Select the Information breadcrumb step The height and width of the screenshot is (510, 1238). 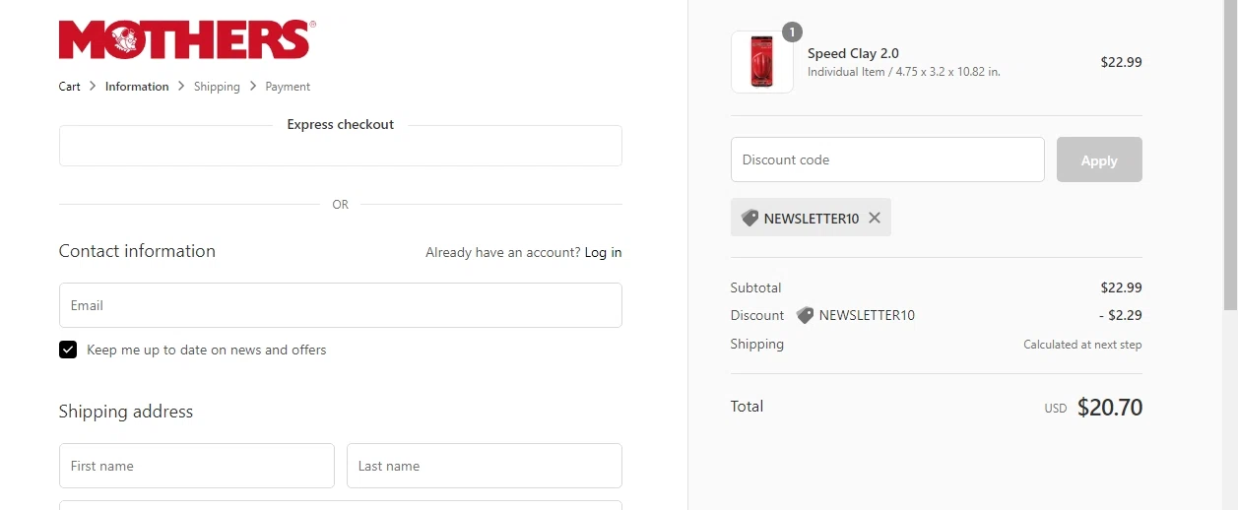click(x=137, y=87)
